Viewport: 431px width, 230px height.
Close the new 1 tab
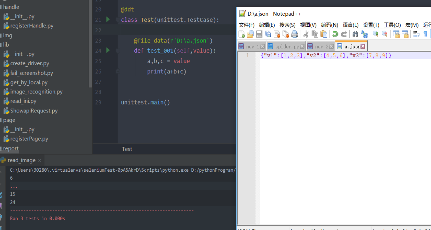(x=262, y=47)
